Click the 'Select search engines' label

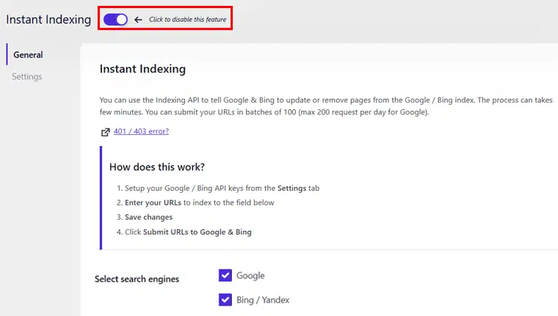[137, 279]
